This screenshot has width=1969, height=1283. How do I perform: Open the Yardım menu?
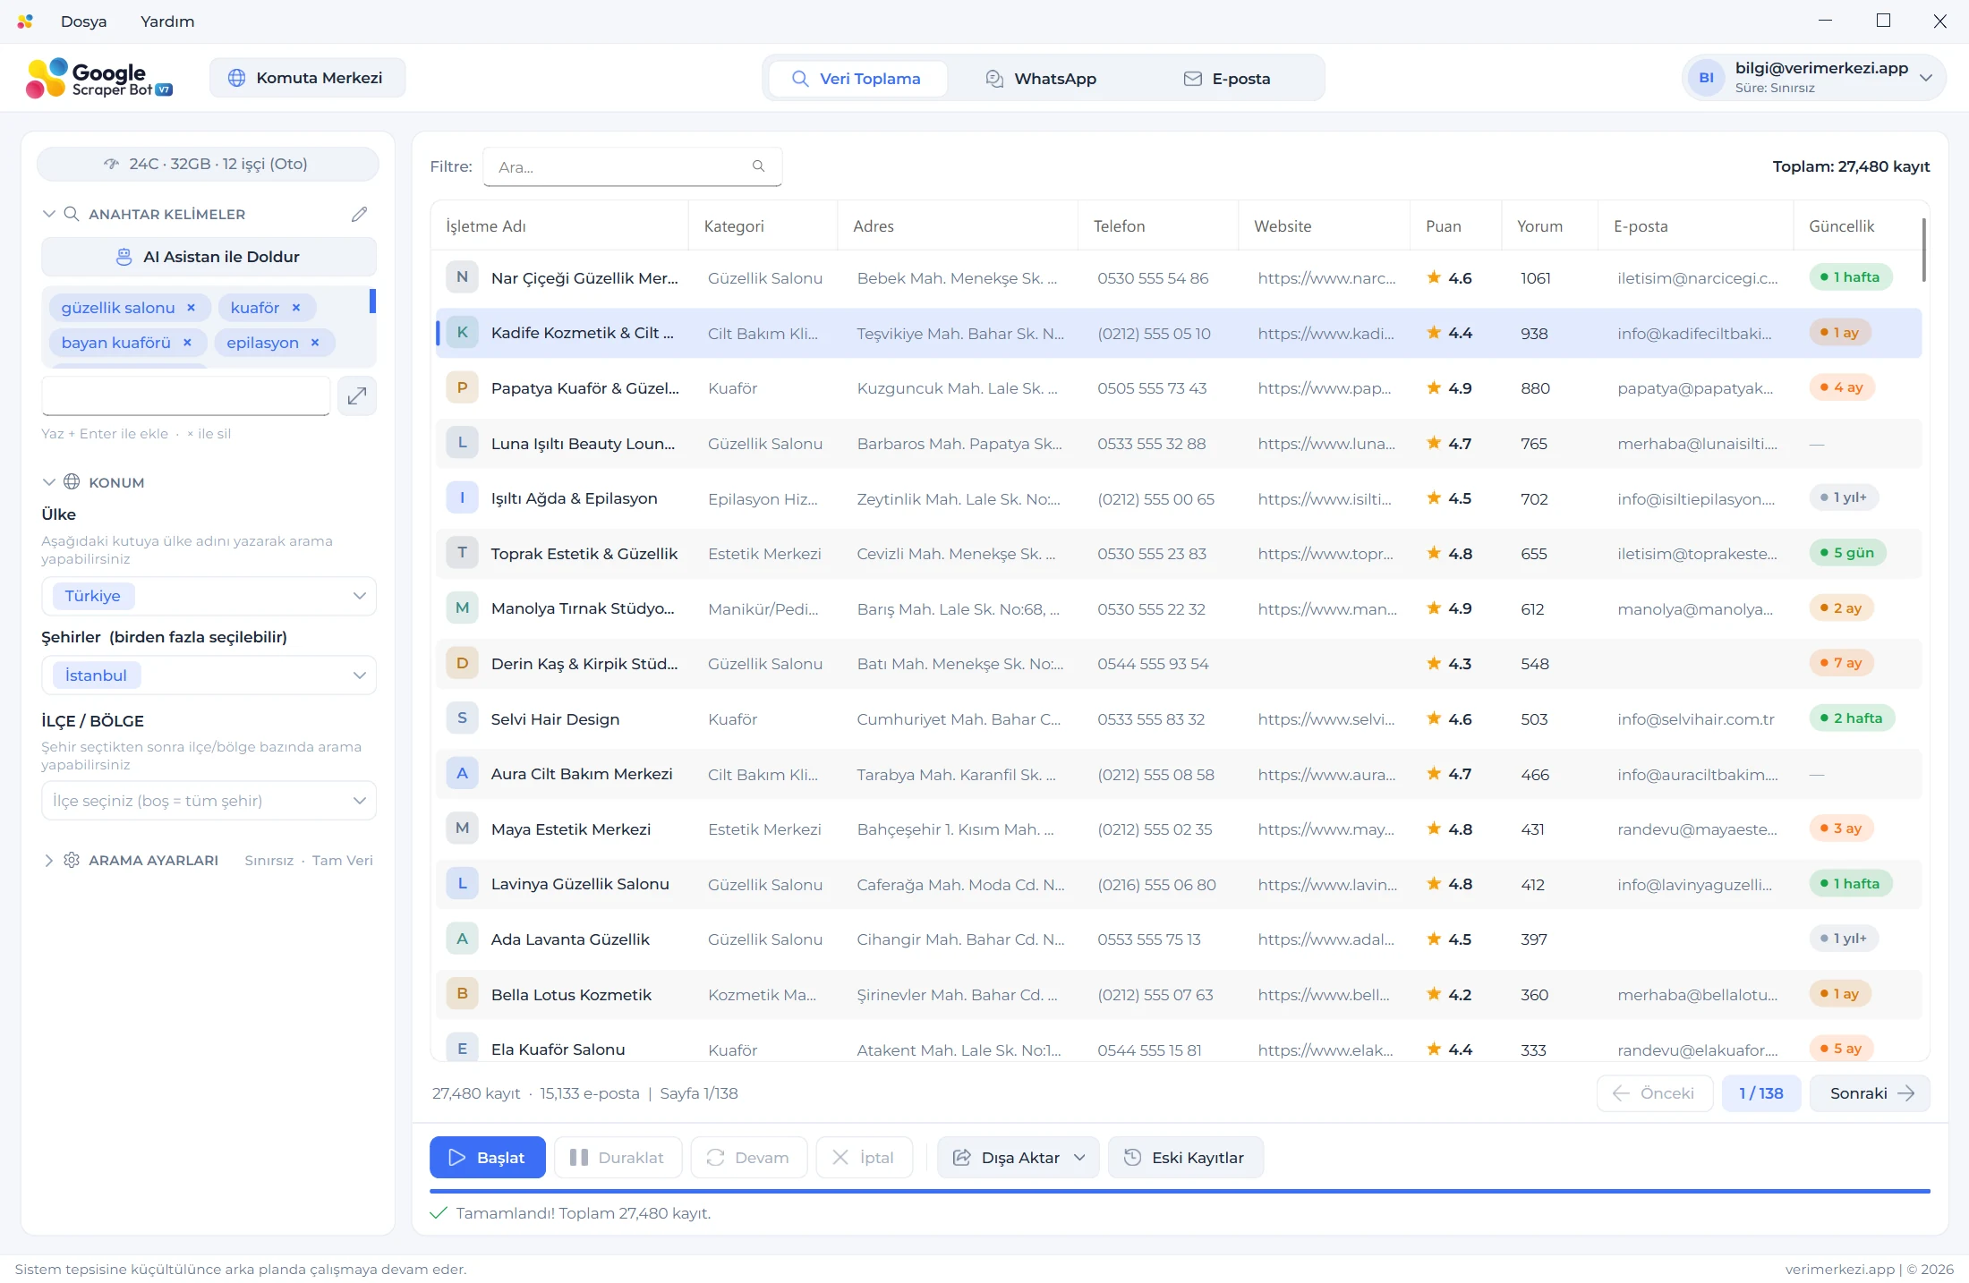pyautogui.click(x=167, y=21)
